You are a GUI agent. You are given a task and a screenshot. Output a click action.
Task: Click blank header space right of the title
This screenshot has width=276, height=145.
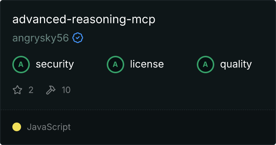point(214,20)
